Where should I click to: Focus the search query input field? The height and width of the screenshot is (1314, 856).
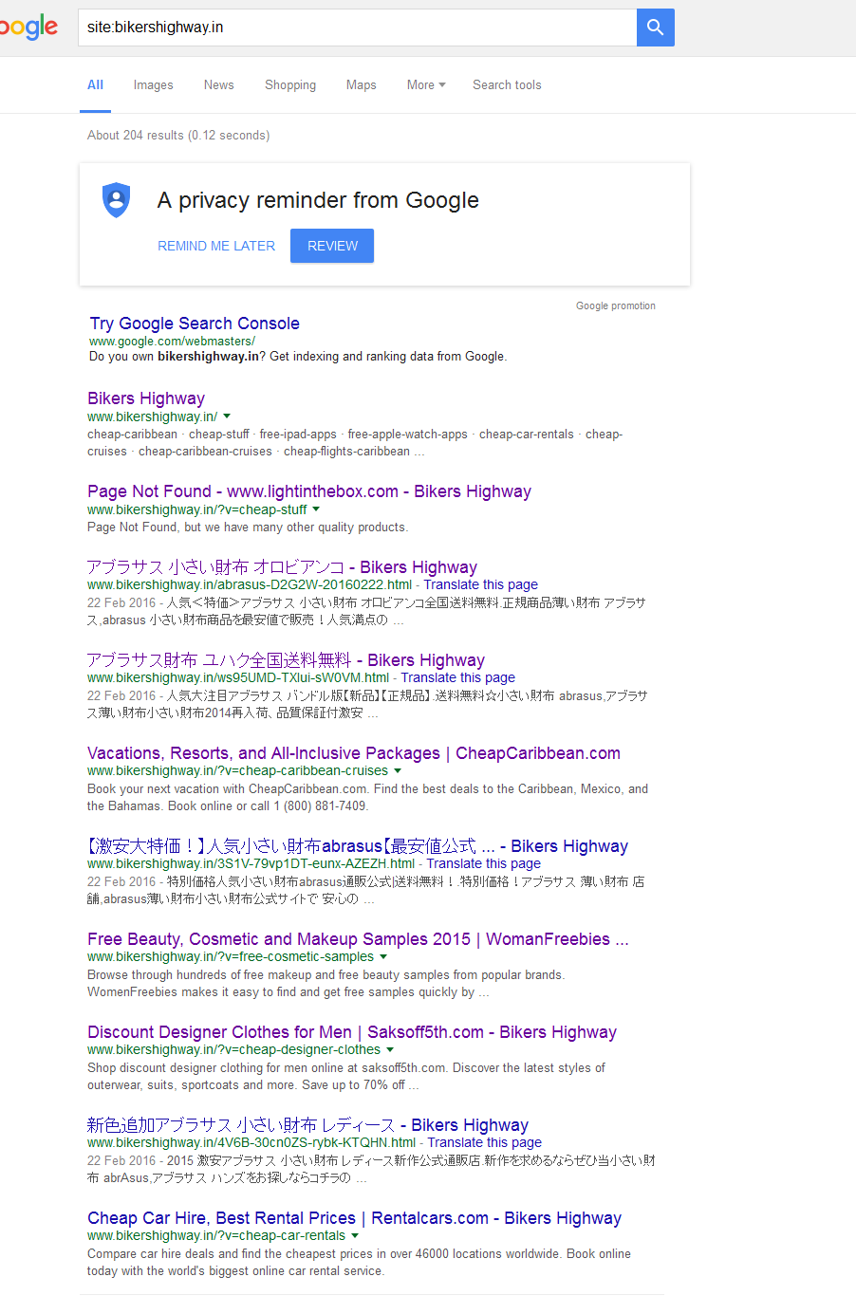(x=357, y=28)
